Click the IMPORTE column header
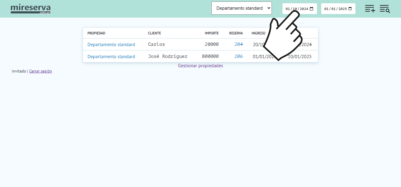401x187 pixels. [x=212, y=33]
